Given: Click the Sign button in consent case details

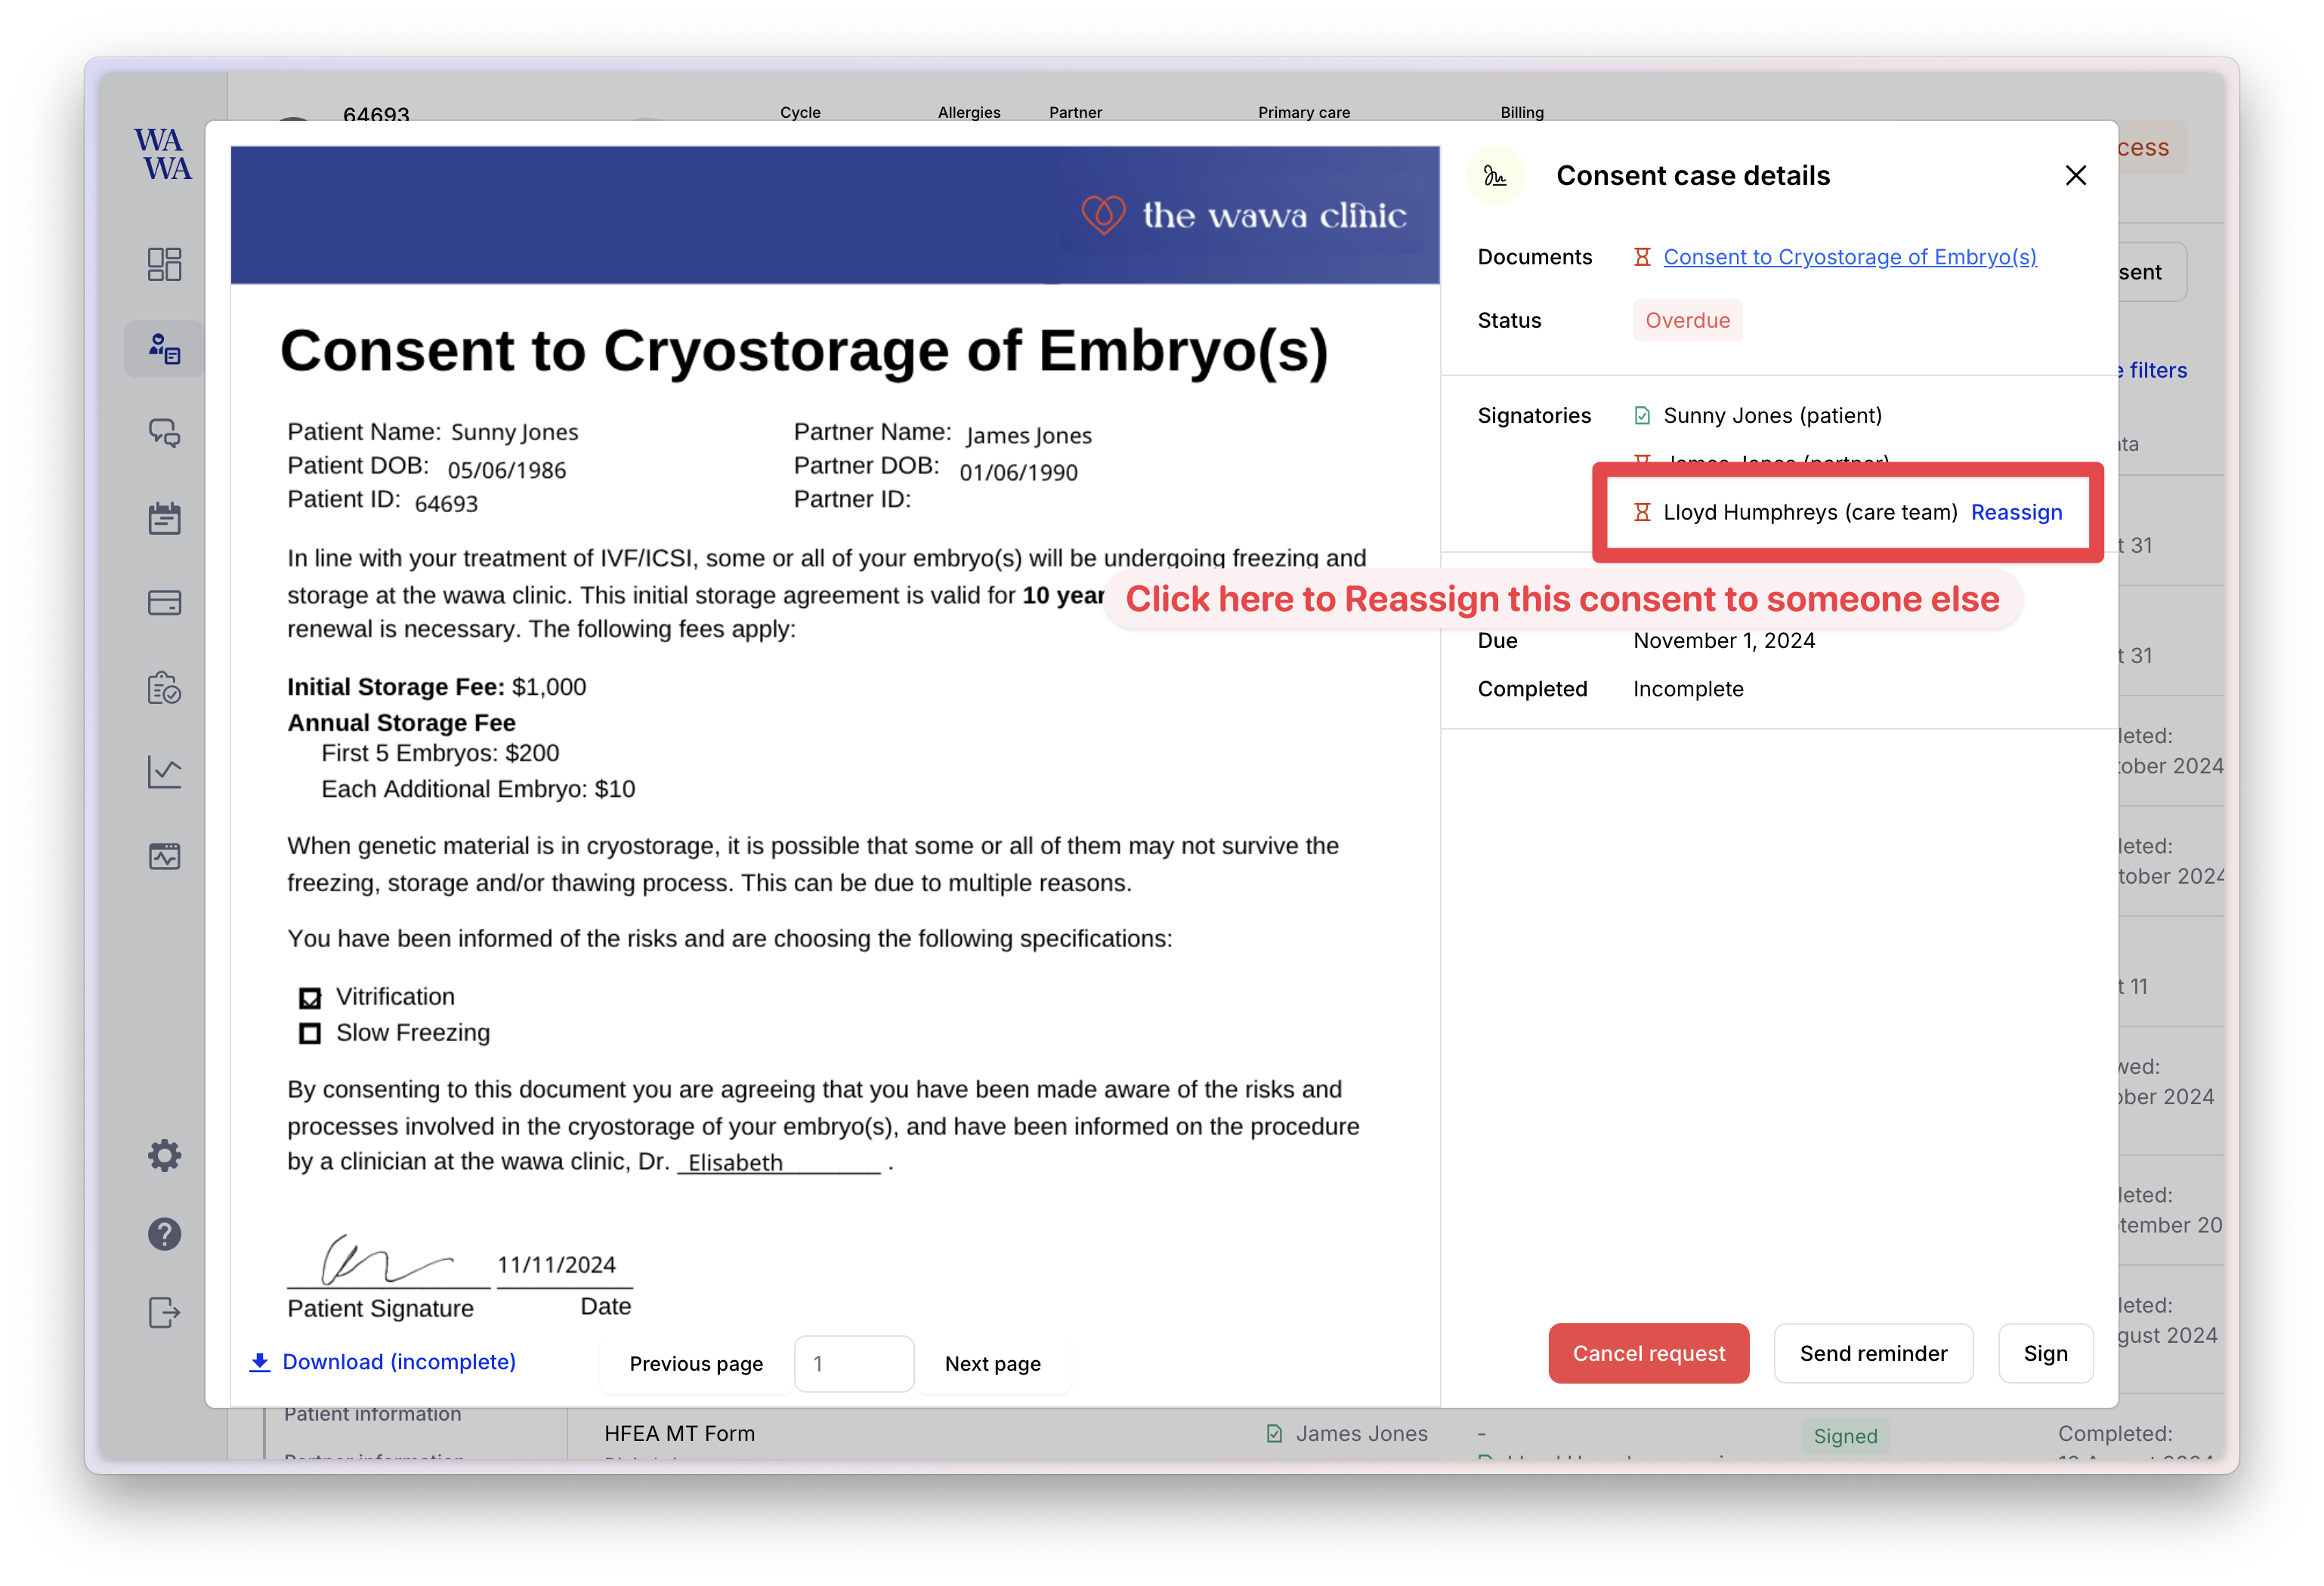Looking at the screenshot, I should pyautogui.click(x=2045, y=1353).
